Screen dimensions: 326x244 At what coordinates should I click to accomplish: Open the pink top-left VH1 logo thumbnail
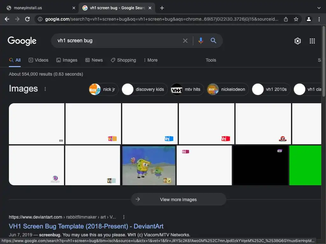(x=204, y=165)
